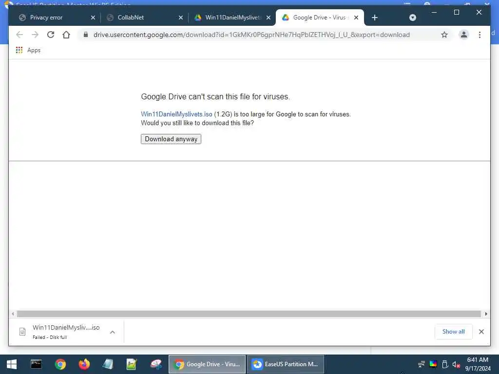Open the Win11DanielMyslivets.iso file link
This screenshot has height=374, width=499.
click(x=176, y=114)
